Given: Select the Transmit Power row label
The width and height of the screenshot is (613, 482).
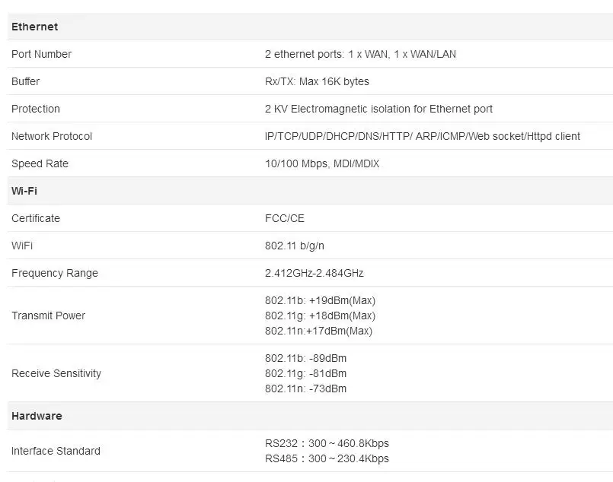Looking at the screenshot, I should 48,316.
